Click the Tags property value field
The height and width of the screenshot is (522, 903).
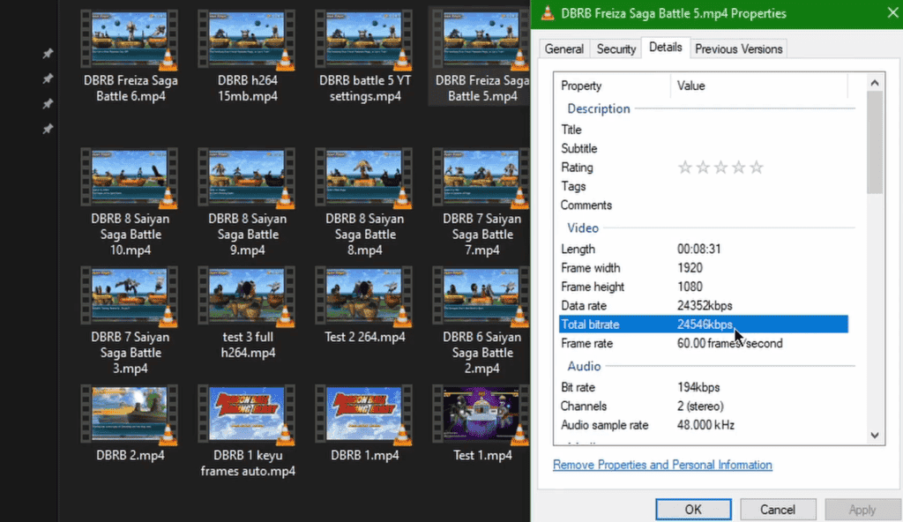coord(761,187)
